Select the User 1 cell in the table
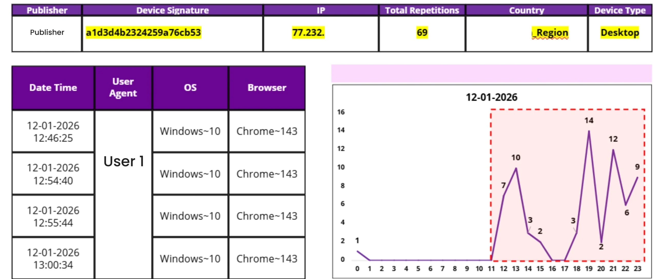Image resolution: width=657 pixels, height=279 pixels. click(x=124, y=161)
